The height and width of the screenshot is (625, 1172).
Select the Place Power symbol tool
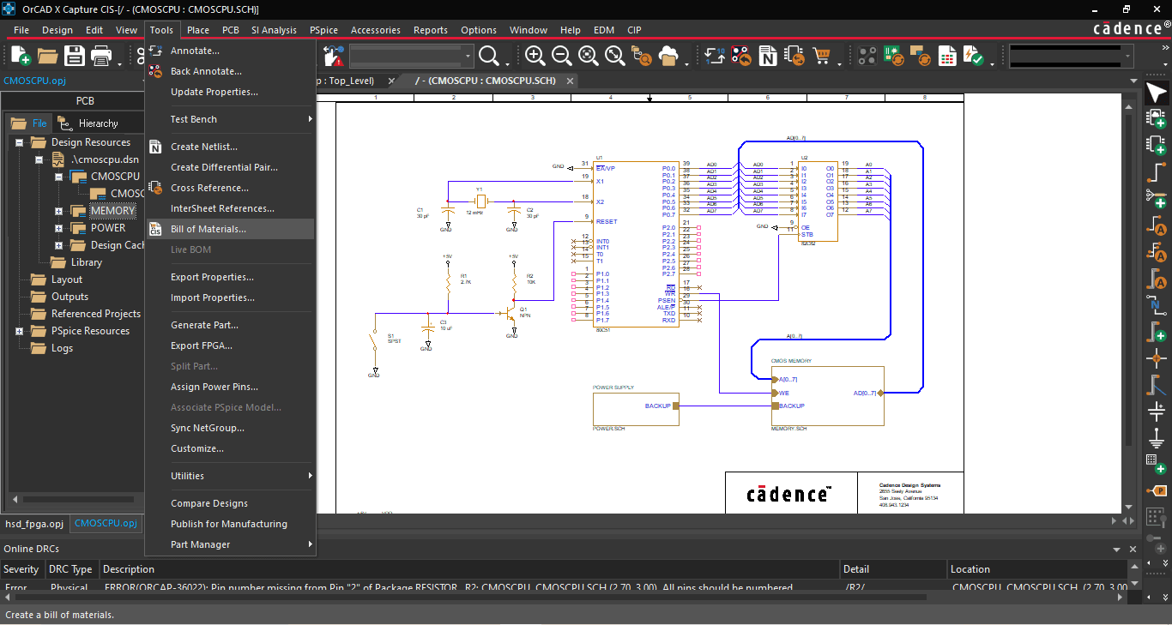point(1157,412)
